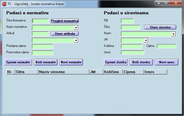Expand the sirovina Naziv dropdown
184x116 pixels.
pyautogui.click(x=173, y=34)
